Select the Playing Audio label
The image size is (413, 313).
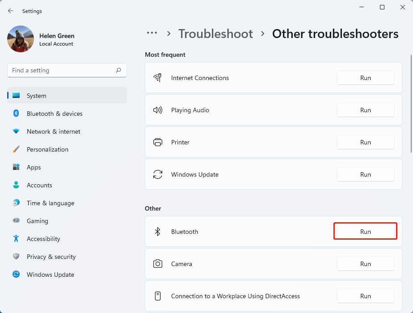190,110
